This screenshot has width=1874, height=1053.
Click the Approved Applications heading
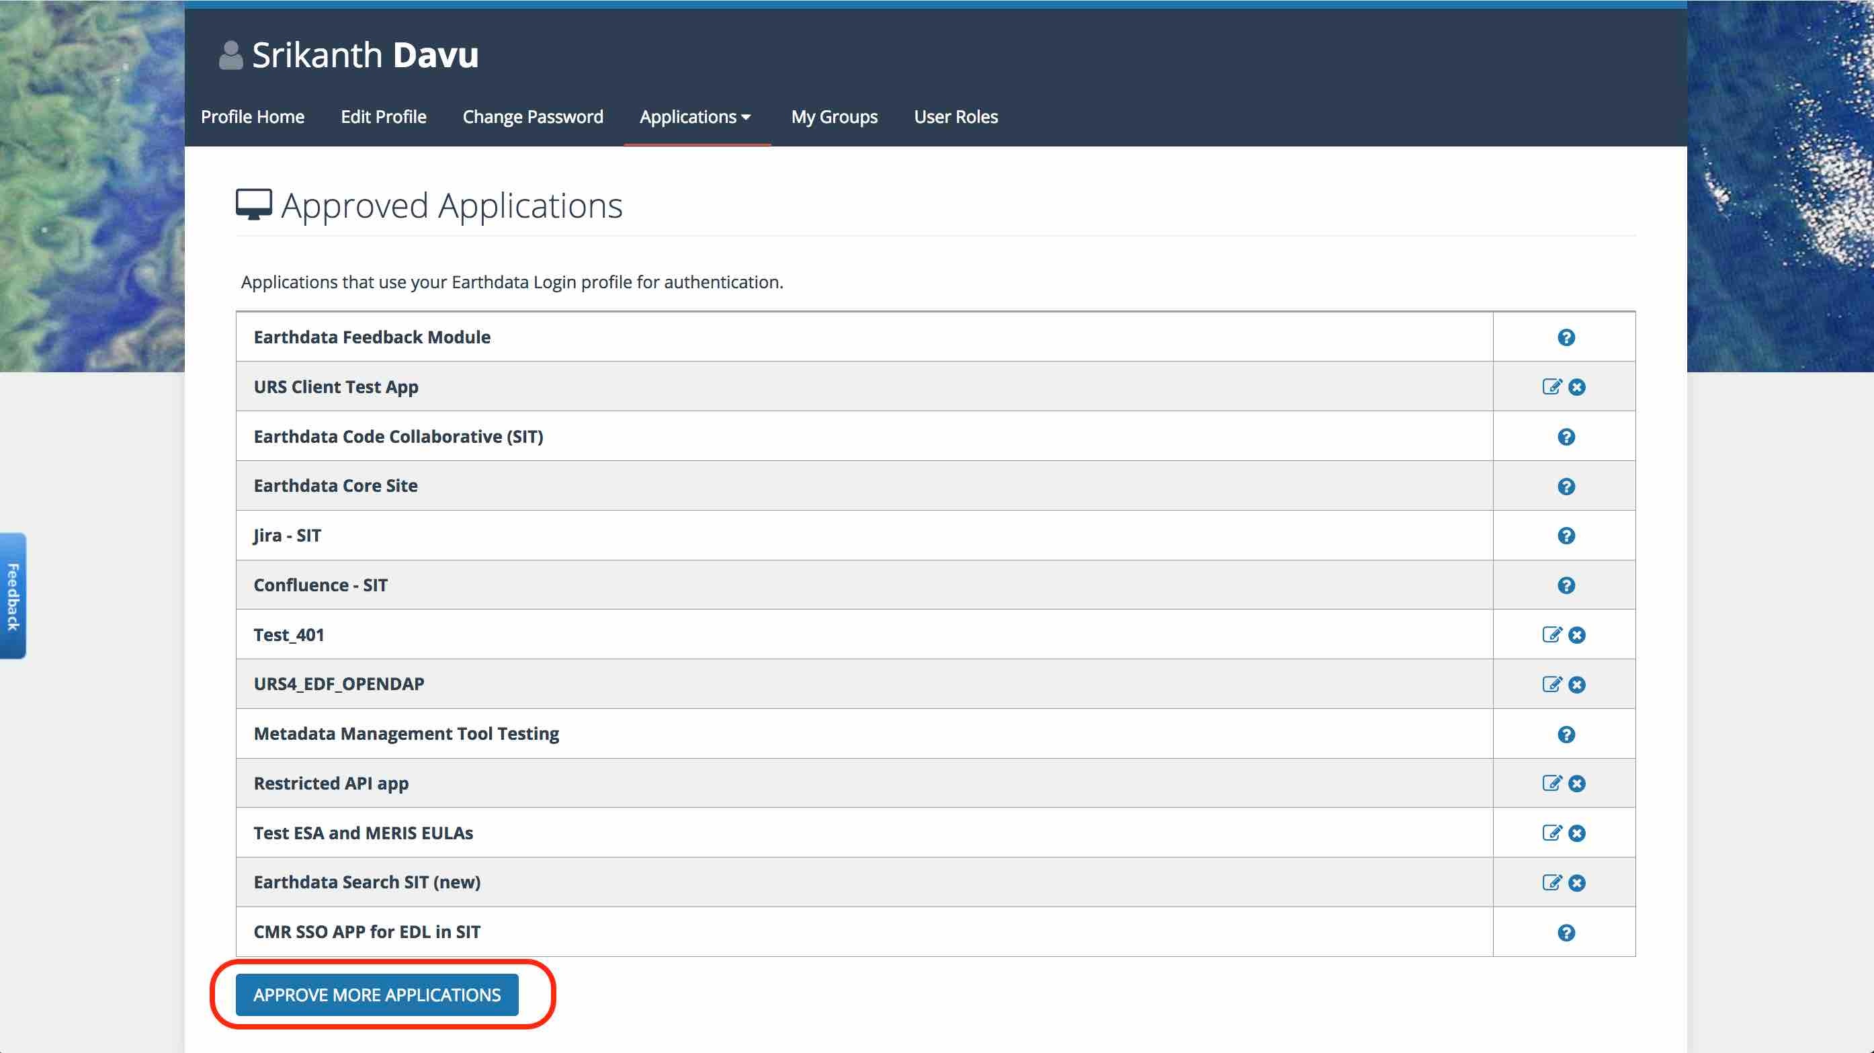tap(451, 205)
